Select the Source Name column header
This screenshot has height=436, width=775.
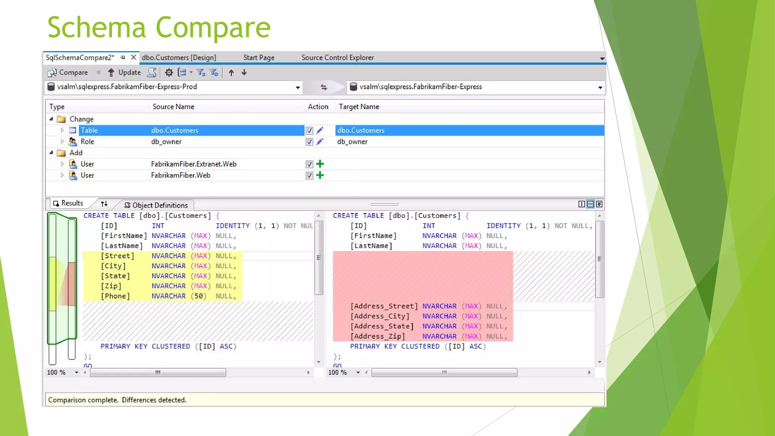pos(227,107)
